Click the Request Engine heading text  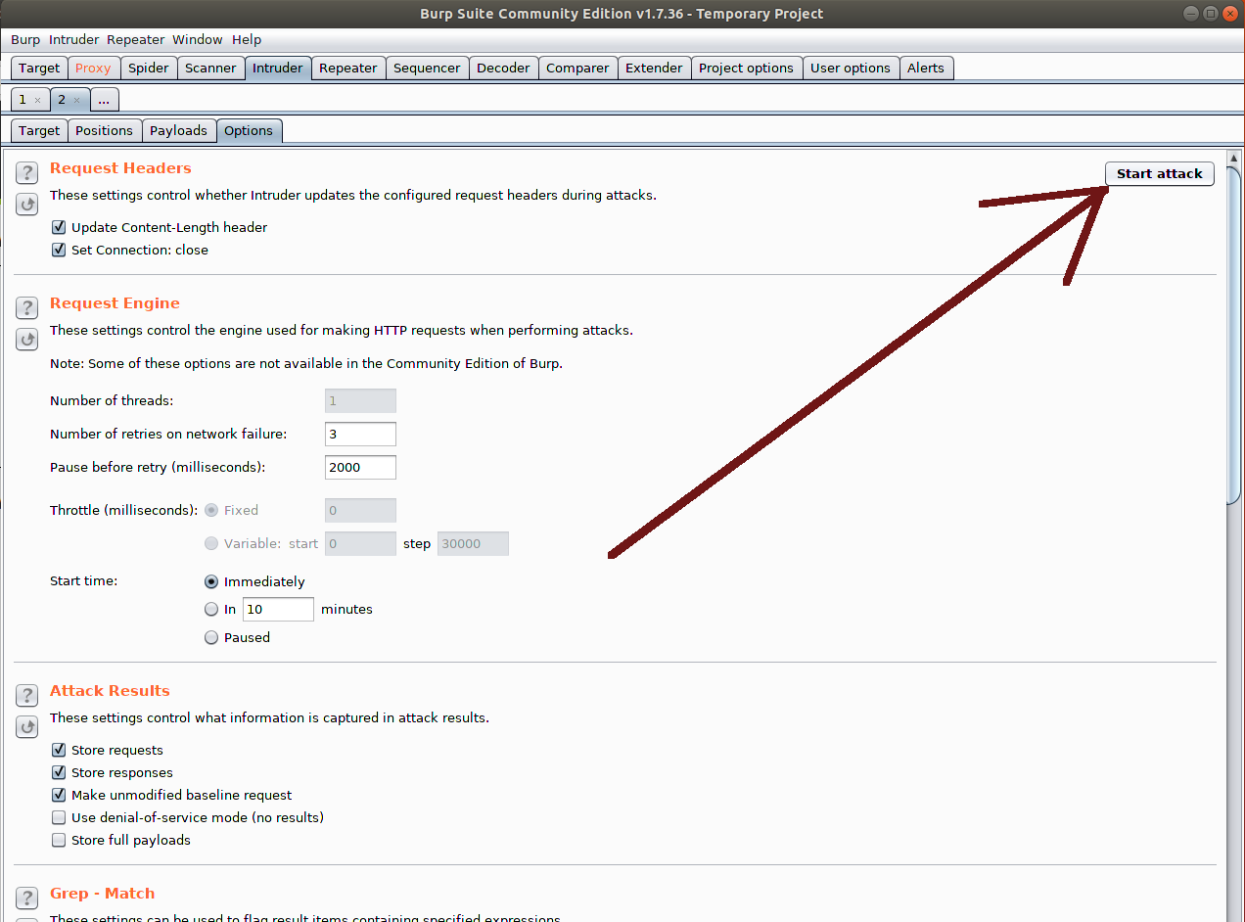115,303
